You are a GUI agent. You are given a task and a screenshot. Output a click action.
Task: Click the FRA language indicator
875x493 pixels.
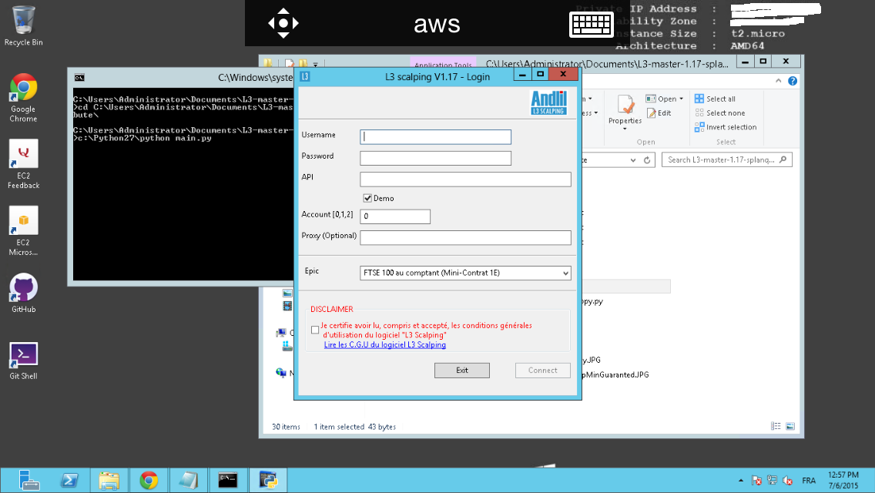[x=809, y=480]
